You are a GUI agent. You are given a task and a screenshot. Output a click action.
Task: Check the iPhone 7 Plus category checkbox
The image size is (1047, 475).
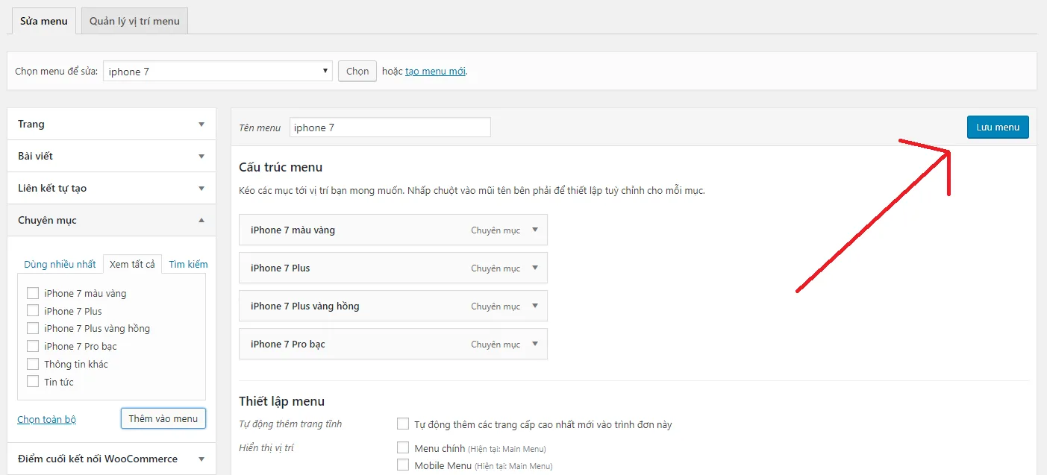click(33, 311)
